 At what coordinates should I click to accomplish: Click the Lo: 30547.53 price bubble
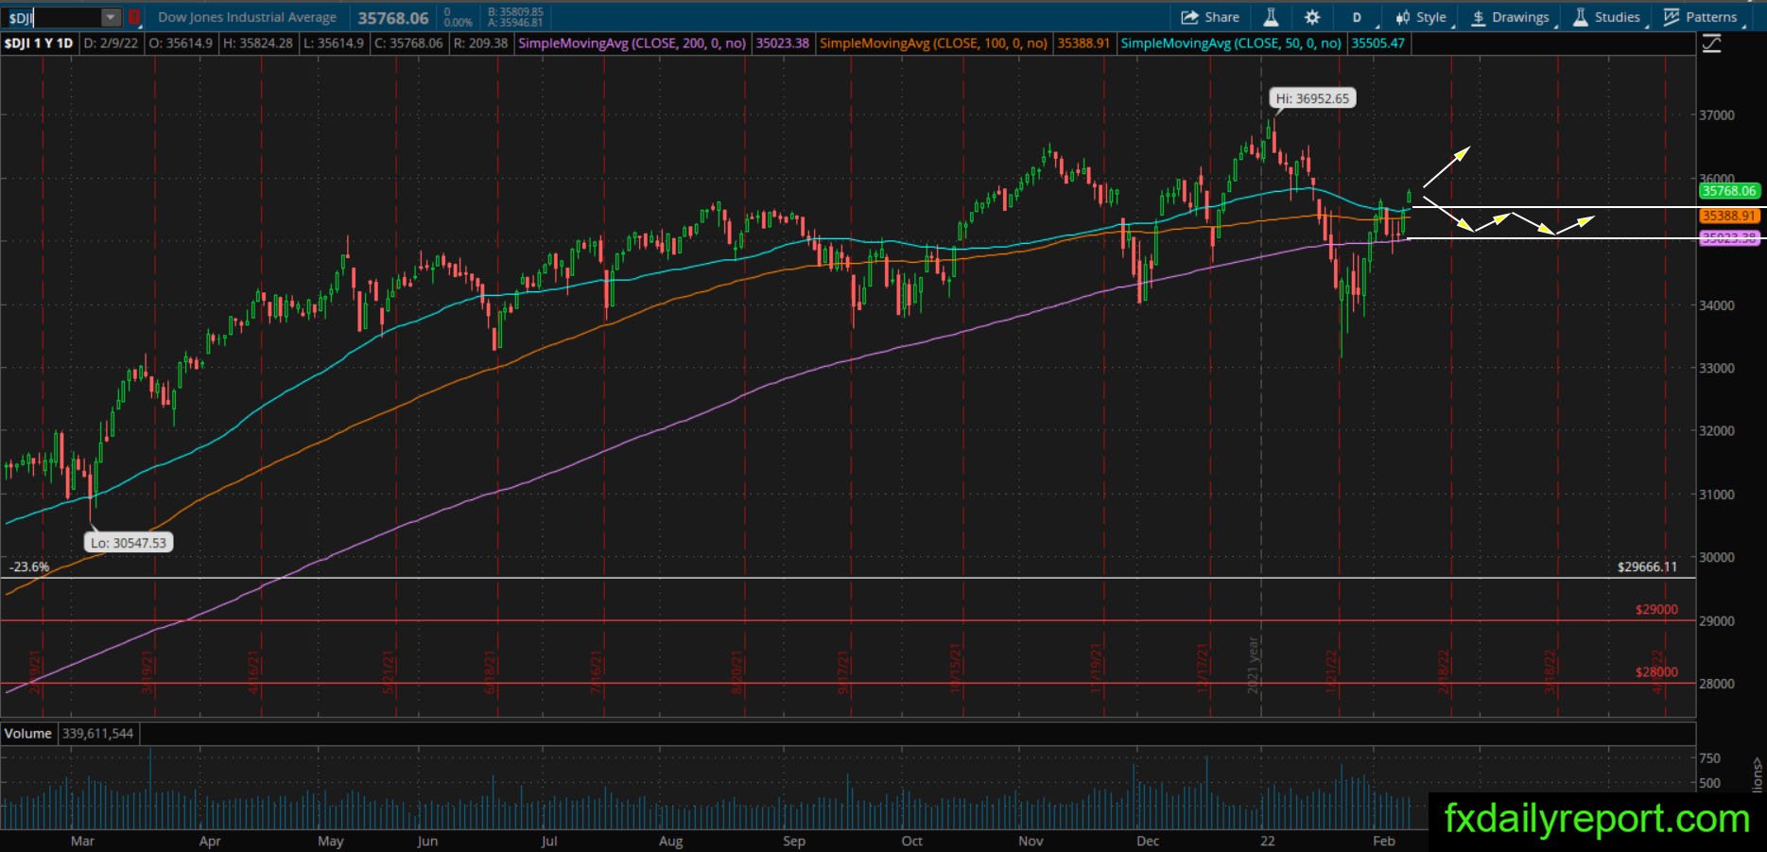[129, 543]
